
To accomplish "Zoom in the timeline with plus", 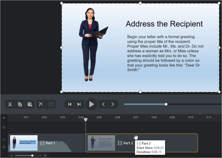I will coord(45,156).
